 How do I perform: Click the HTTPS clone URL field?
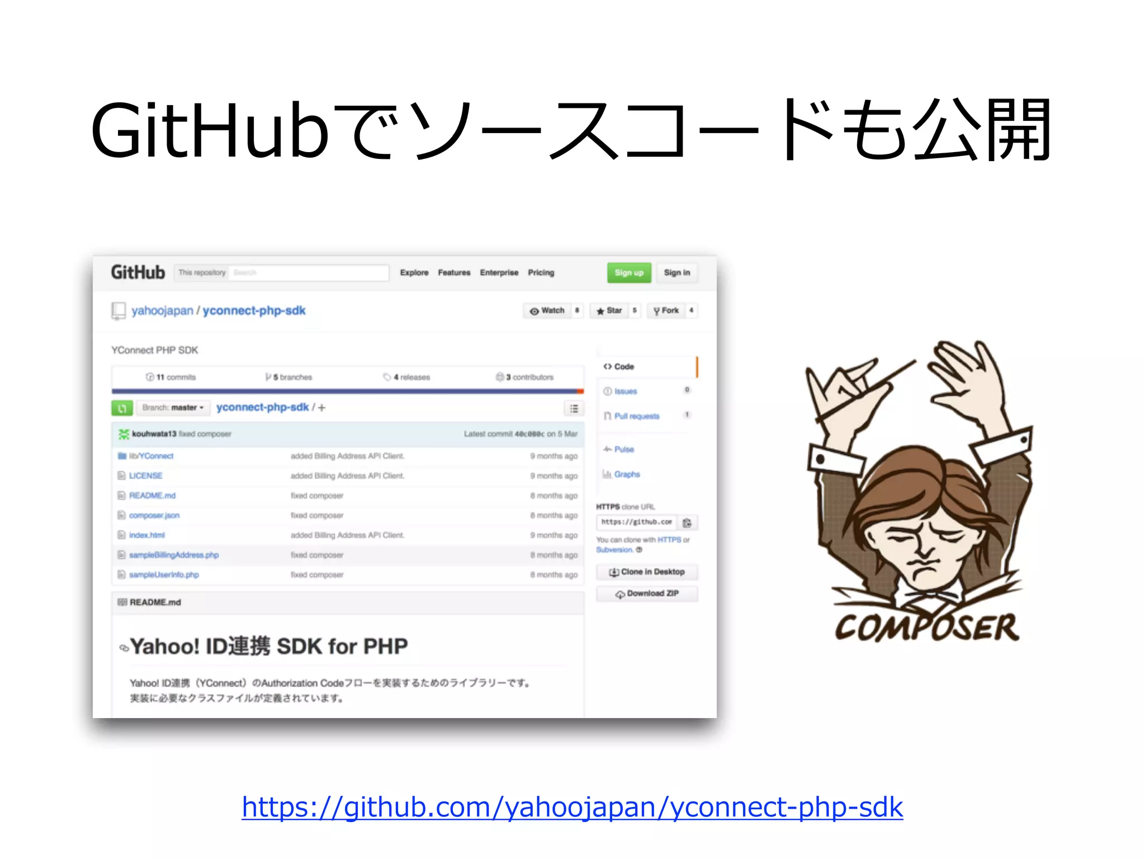[x=637, y=522]
